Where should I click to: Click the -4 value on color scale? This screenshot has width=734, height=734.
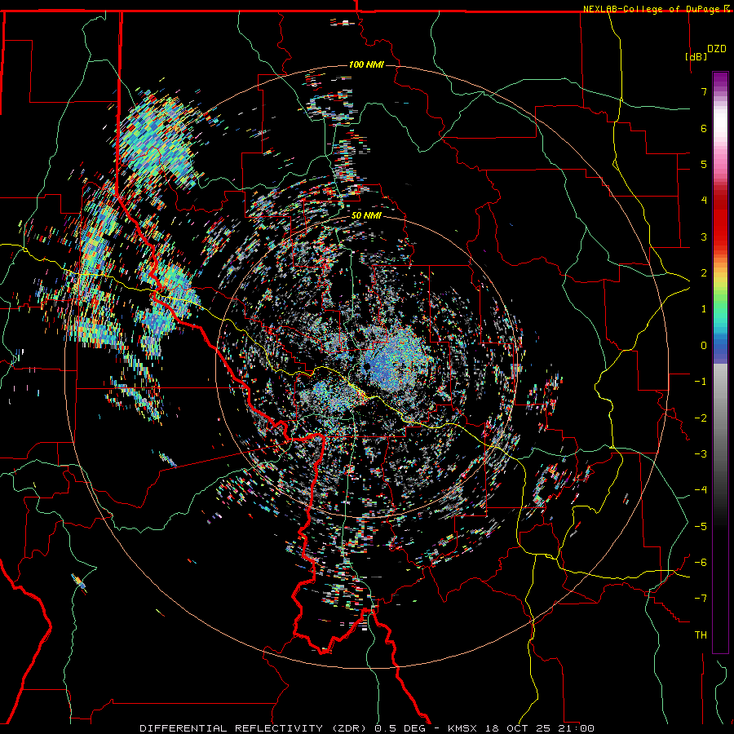click(x=701, y=490)
